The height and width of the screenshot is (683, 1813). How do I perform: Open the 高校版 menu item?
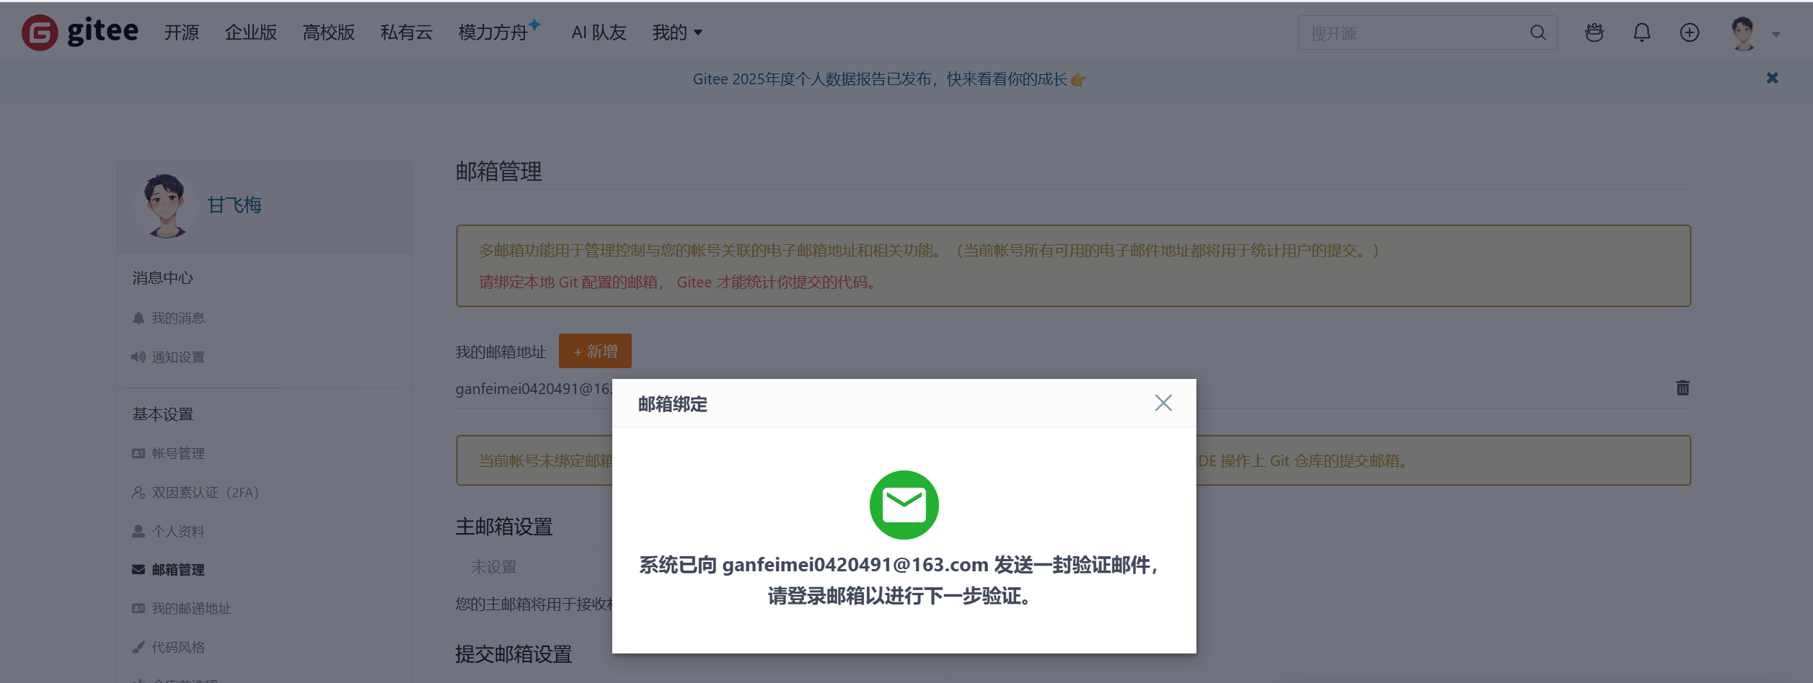point(328,32)
